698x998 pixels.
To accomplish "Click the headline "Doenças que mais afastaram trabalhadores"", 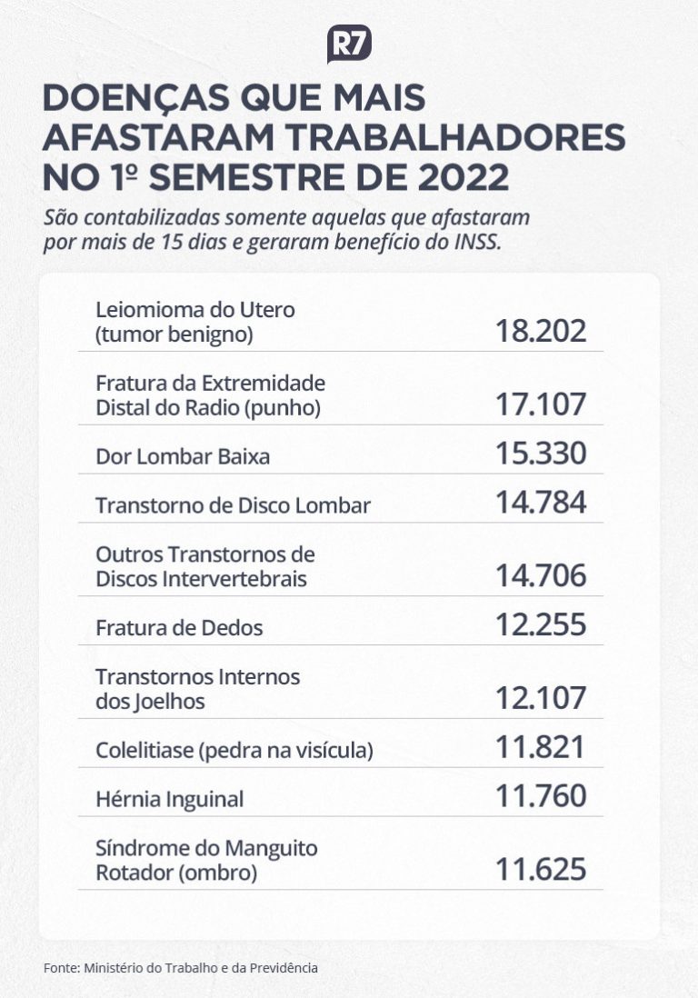I will [334, 137].
